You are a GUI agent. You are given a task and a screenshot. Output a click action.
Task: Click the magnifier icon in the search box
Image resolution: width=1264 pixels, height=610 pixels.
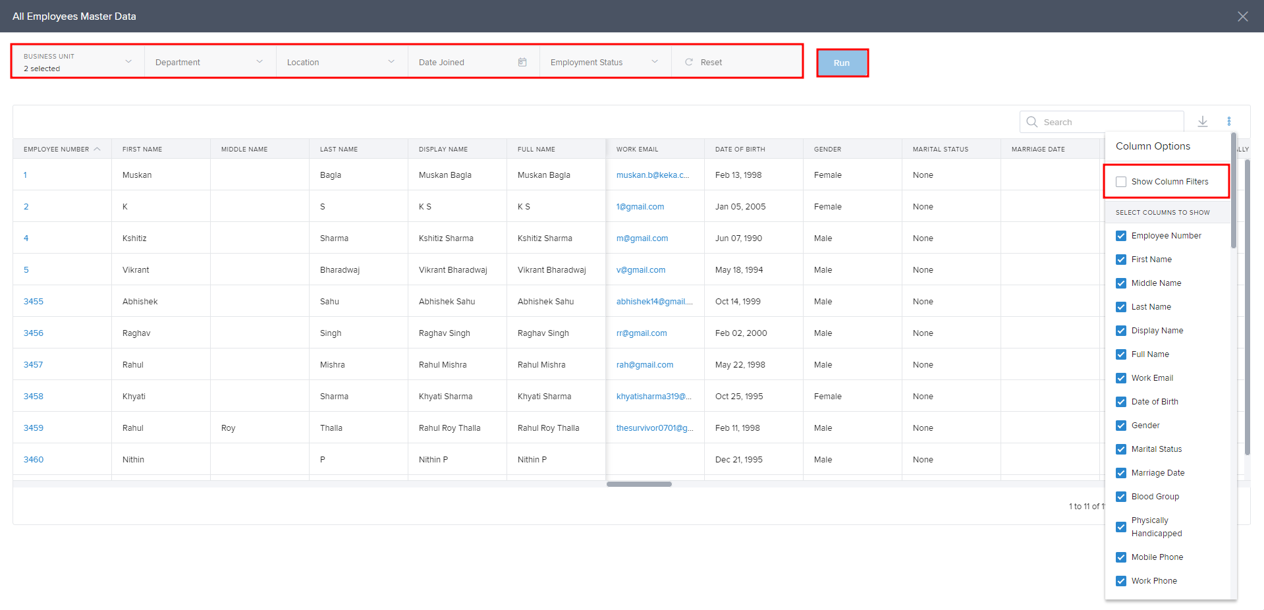[x=1032, y=122]
